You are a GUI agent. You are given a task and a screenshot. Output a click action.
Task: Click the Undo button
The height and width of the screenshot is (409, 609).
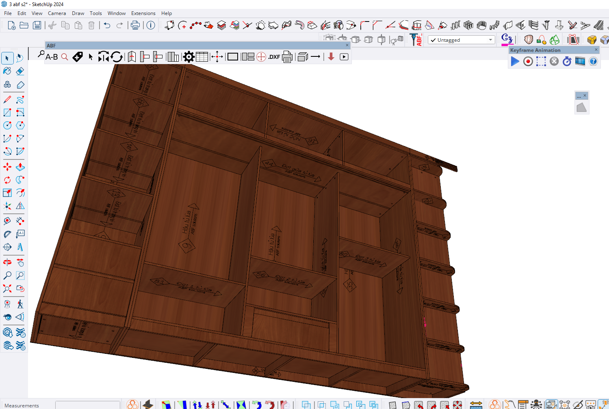tap(107, 26)
